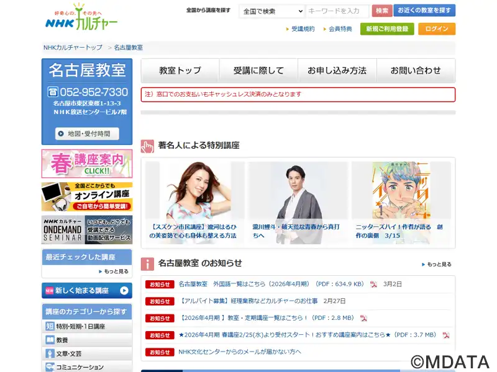
Task: Open 教室・定期講座一覧はこちら notice
Action: 267,318
